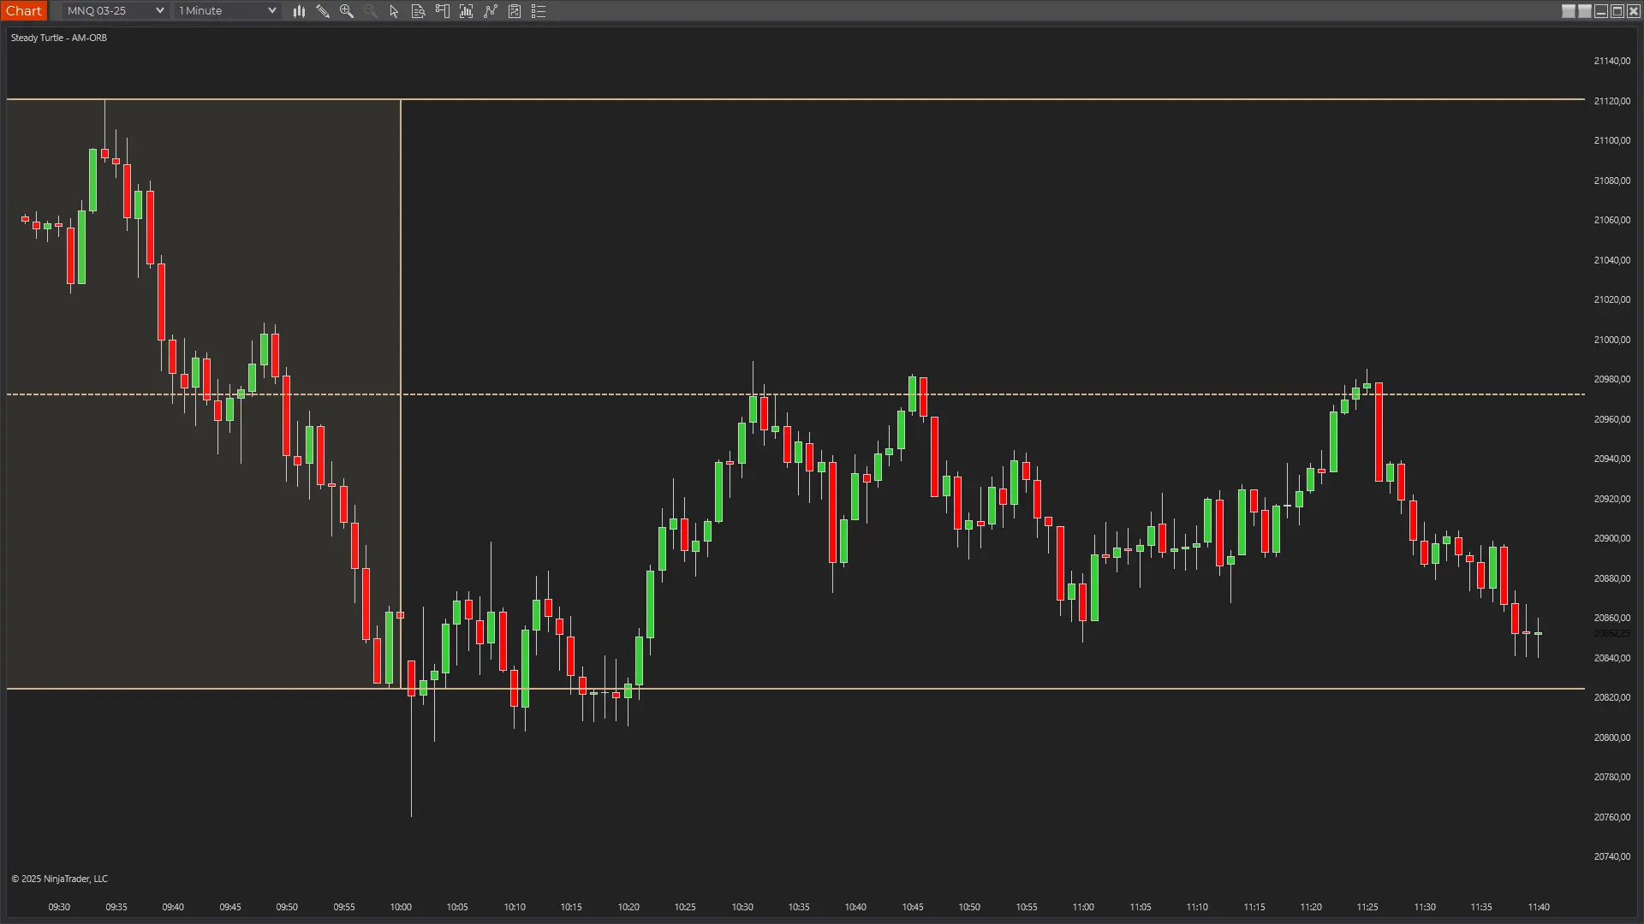Image resolution: width=1644 pixels, height=924 pixels.
Task: Click the second gray link square, right one
Action: pos(1585,11)
